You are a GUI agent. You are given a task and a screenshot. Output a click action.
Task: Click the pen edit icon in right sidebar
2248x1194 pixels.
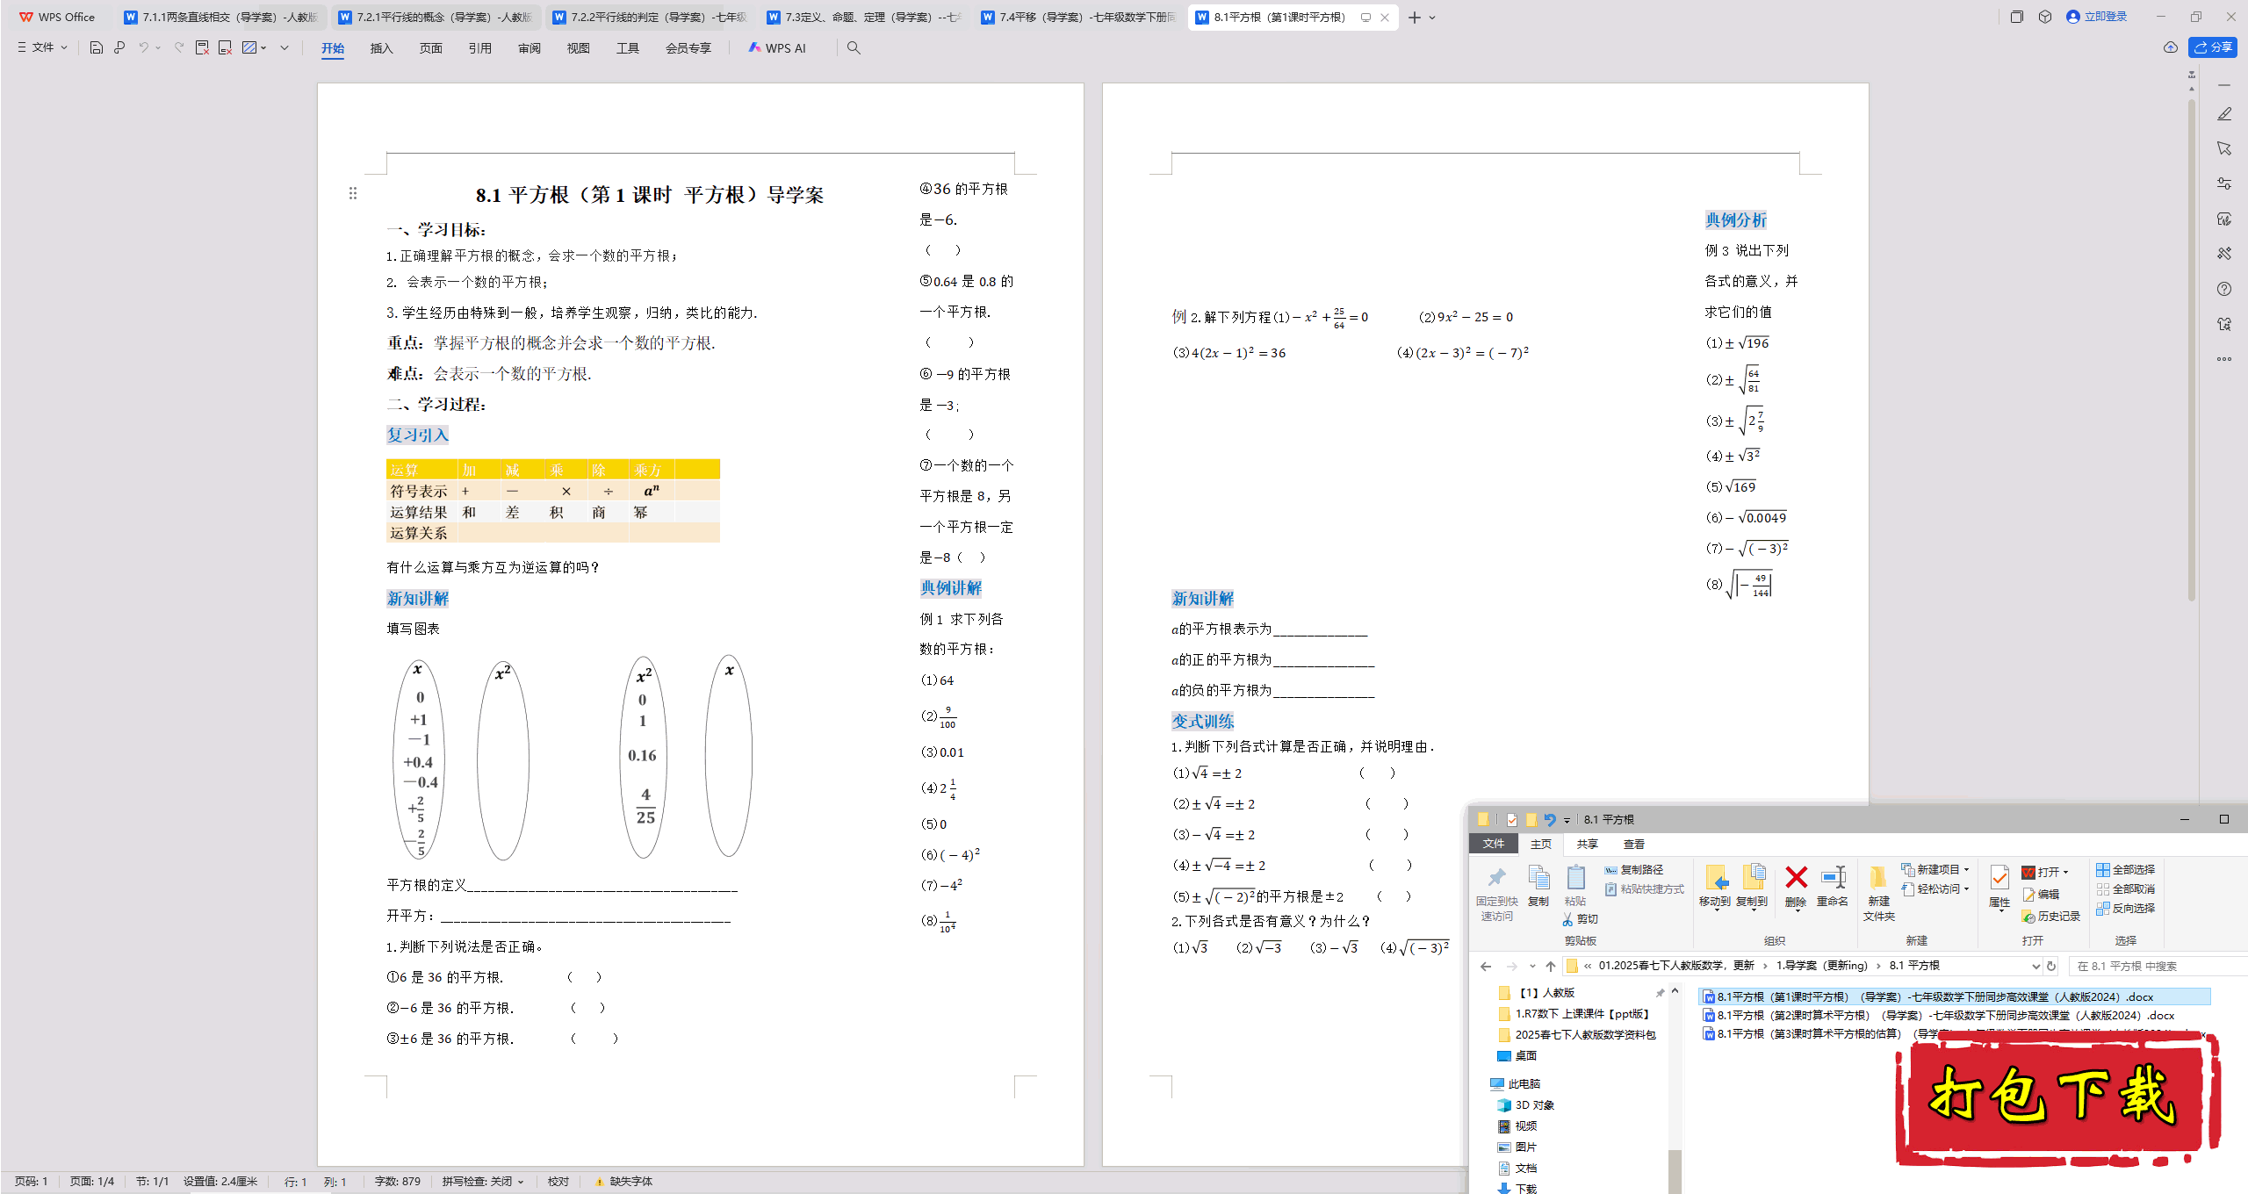click(2224, 114)
